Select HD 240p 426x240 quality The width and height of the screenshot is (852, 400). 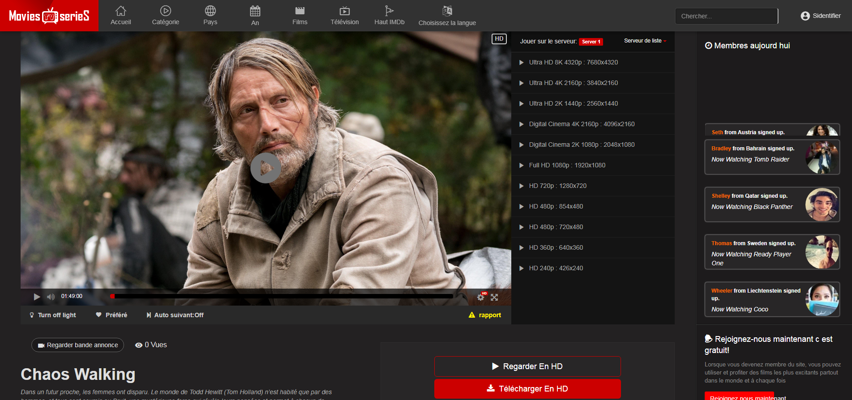pyautogui.click(x=593, y=268)
